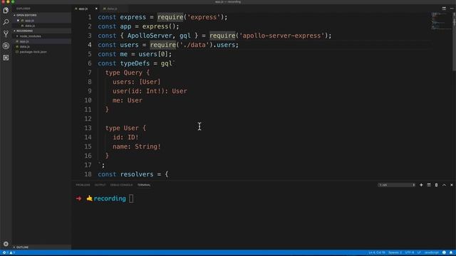Click the Explorer sidebar title
This screenshot has height=256, width=456.
[x=23, y=9]
